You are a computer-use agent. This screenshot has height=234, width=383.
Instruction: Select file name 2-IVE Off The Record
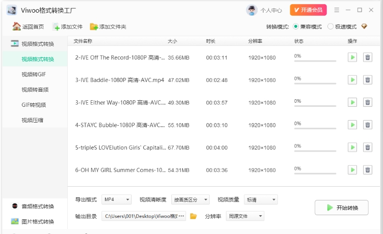point(120,57)
